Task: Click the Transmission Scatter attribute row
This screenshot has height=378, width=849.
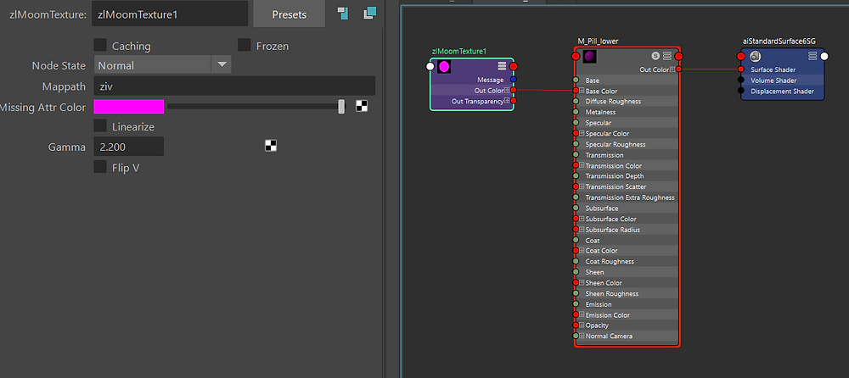Action: (x=627, y=186)
